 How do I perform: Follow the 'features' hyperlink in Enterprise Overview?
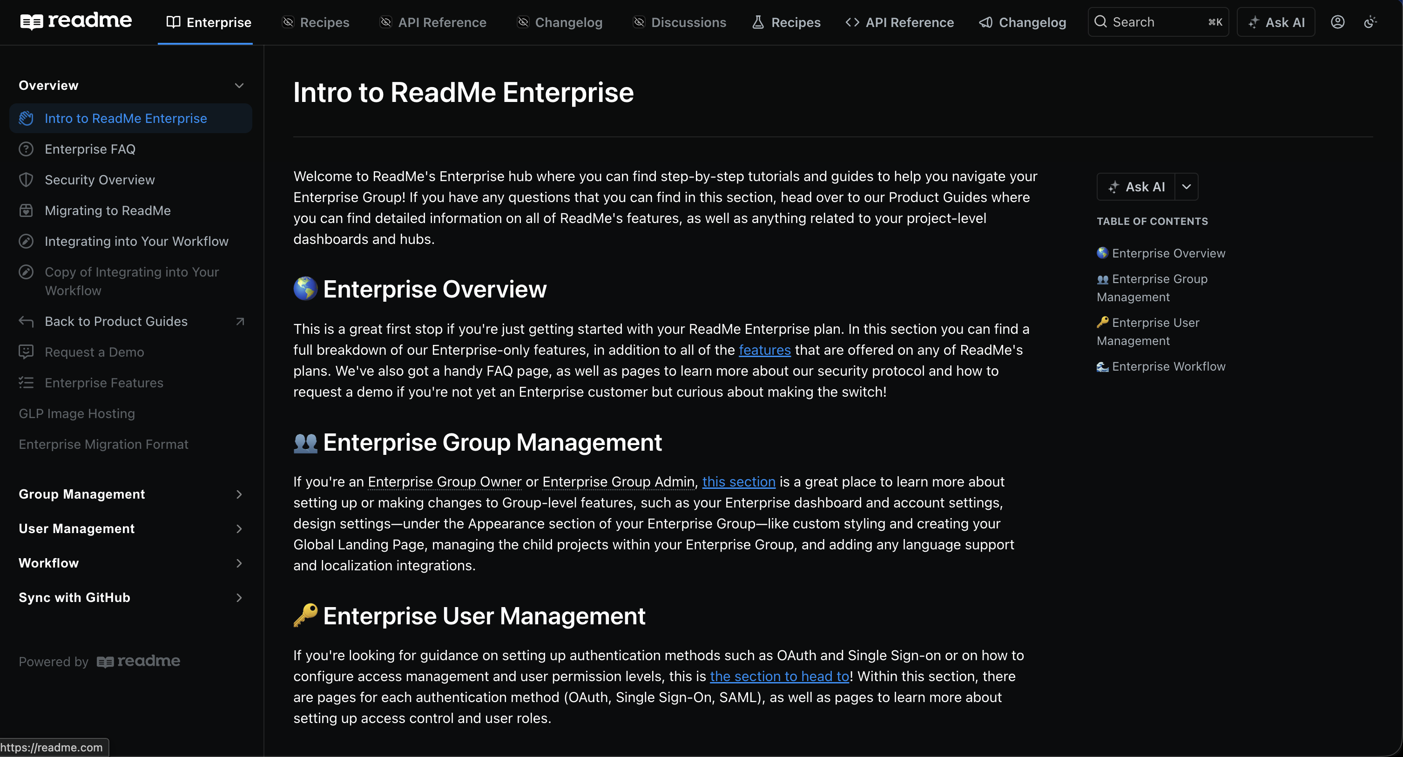coord(764,350)
